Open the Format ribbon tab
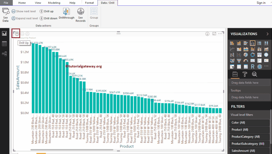272x154 pixels. click(89, 3)
